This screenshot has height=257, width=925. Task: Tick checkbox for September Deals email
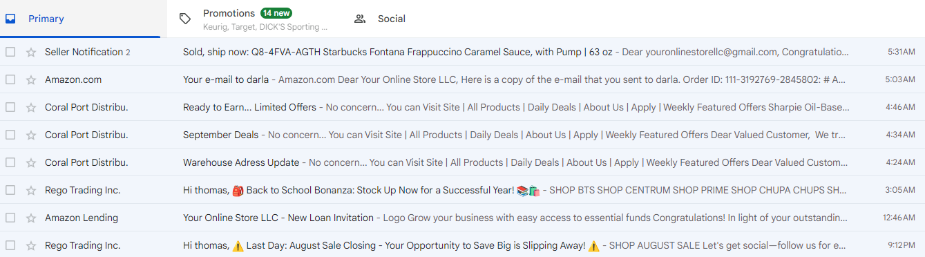pos(10,135)
